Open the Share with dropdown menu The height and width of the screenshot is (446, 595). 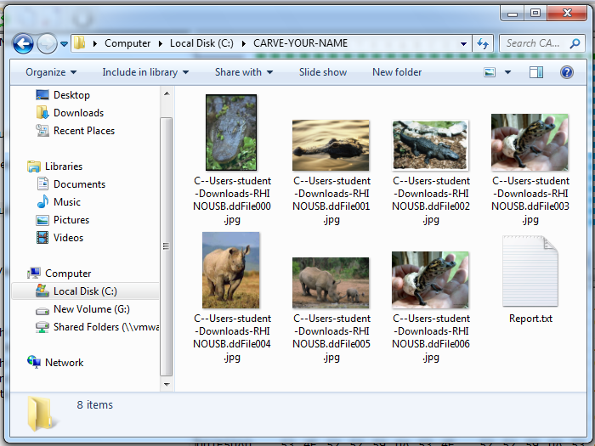click(x=243, y=72)
